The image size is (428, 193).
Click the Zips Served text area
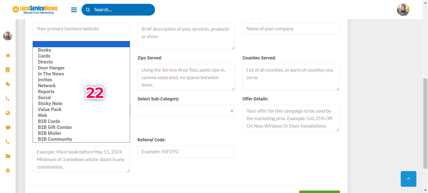tap(186, 77)
